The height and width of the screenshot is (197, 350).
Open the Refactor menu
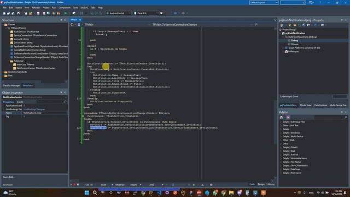(36, 8)
